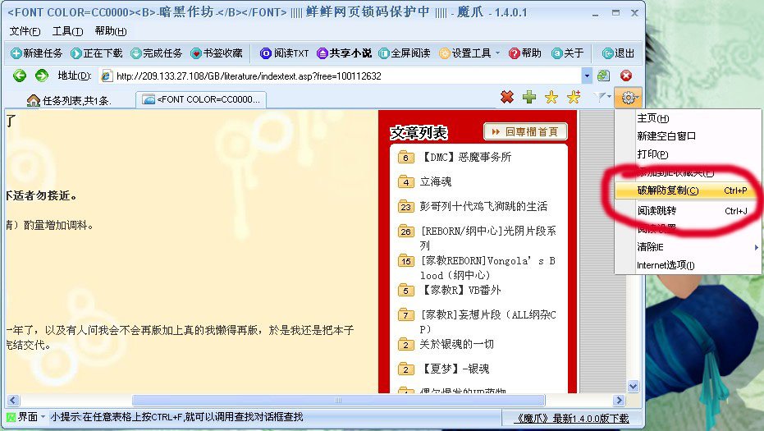The image size is (764, 431).
Task: Click horizontal scrollbar thumb
Action: [338, 401]
